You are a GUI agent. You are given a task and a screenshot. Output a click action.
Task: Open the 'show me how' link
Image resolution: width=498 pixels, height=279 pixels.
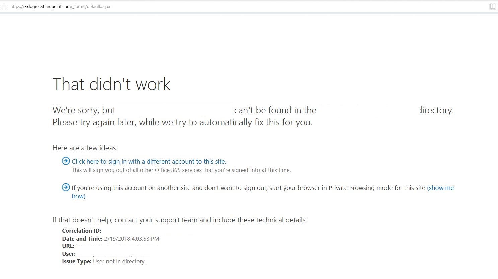point(440,188)
